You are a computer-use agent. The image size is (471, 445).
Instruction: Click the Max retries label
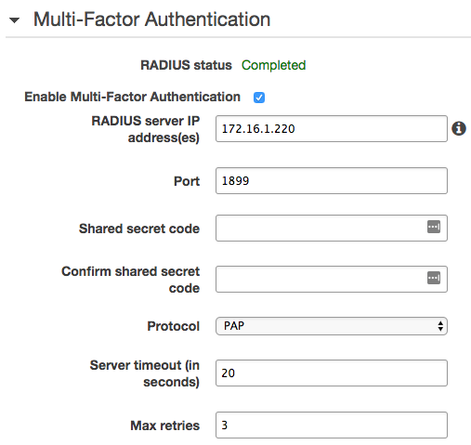tap(165, 425)
